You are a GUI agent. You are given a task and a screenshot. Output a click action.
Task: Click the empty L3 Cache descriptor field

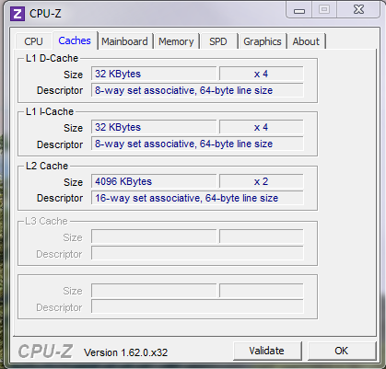tap(197, 253)
